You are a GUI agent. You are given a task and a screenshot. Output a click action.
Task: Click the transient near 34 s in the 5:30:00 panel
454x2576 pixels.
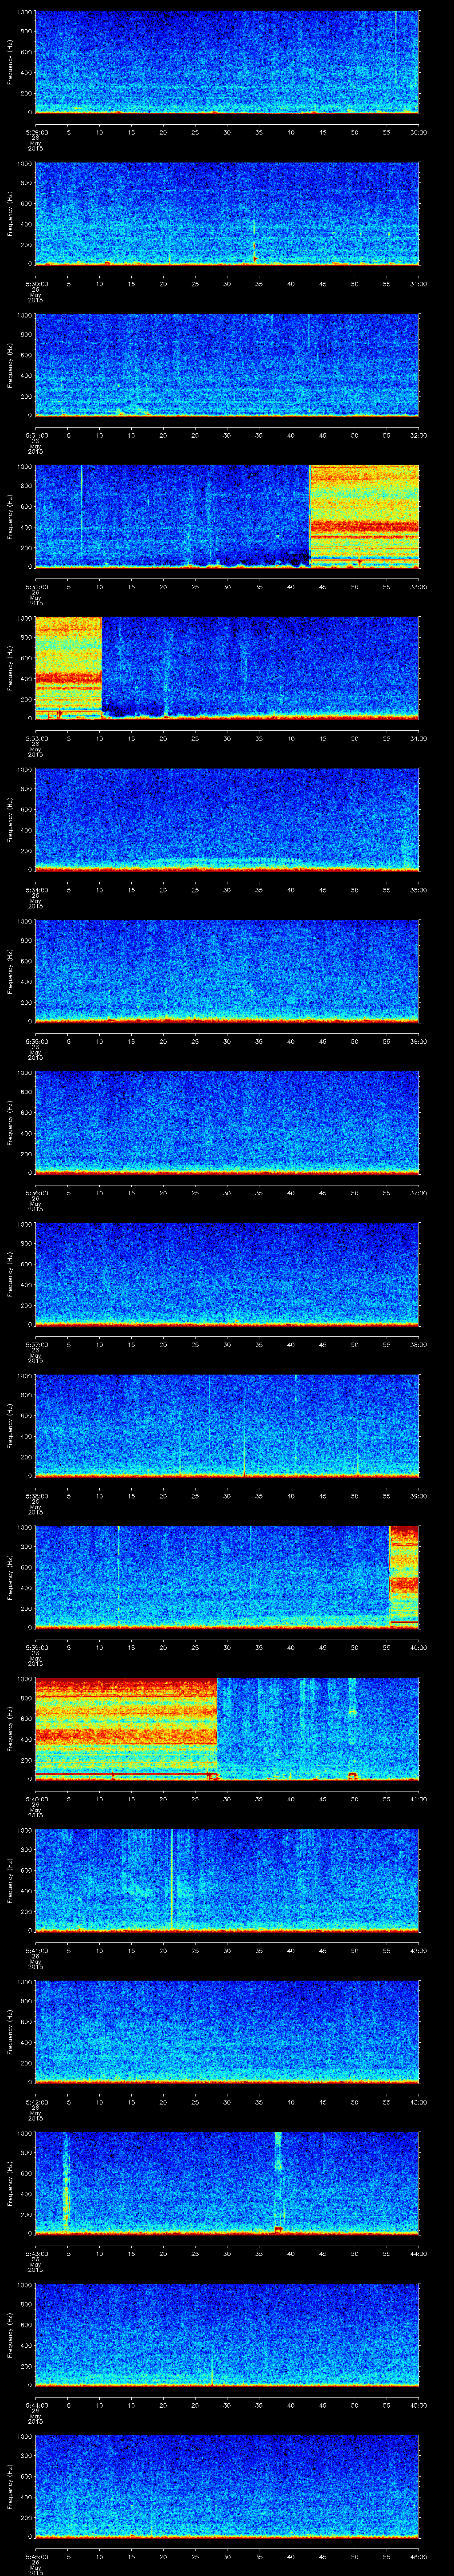254,242
